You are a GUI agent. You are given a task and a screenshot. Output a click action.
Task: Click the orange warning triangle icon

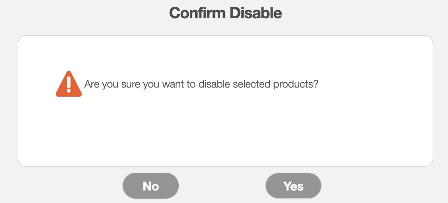tap(69, 84)
